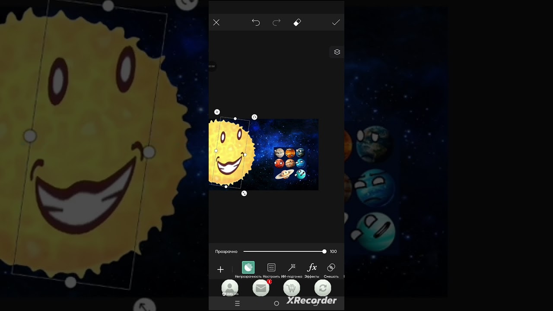553x311 pixels.
Task: Click the rotate handle on the sun sticker
Action: [254, 117]
